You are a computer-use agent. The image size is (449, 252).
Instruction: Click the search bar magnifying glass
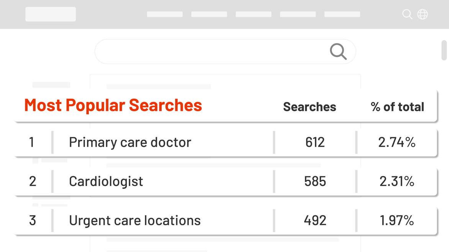338,51
